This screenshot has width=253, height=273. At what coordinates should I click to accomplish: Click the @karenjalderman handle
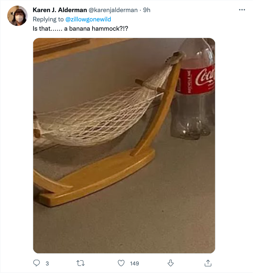113,10
